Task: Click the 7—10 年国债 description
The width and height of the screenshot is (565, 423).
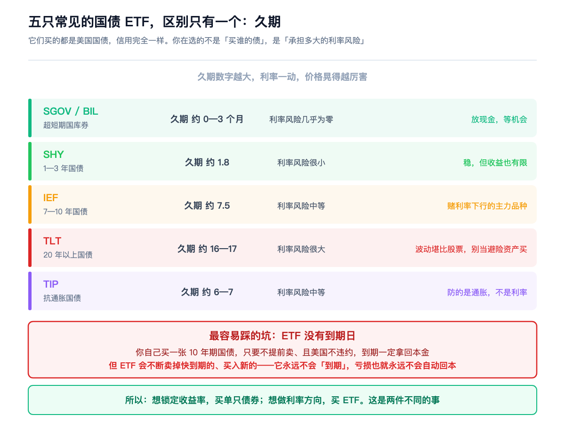Action: tap(65, 211)
